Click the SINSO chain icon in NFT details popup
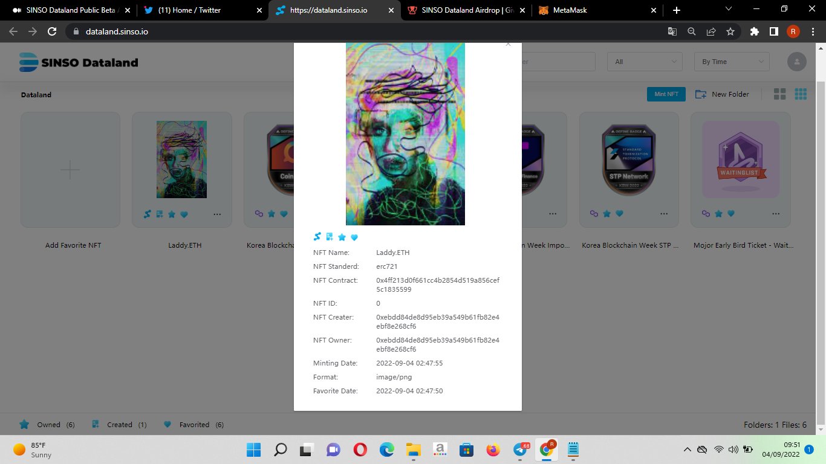 317,237
